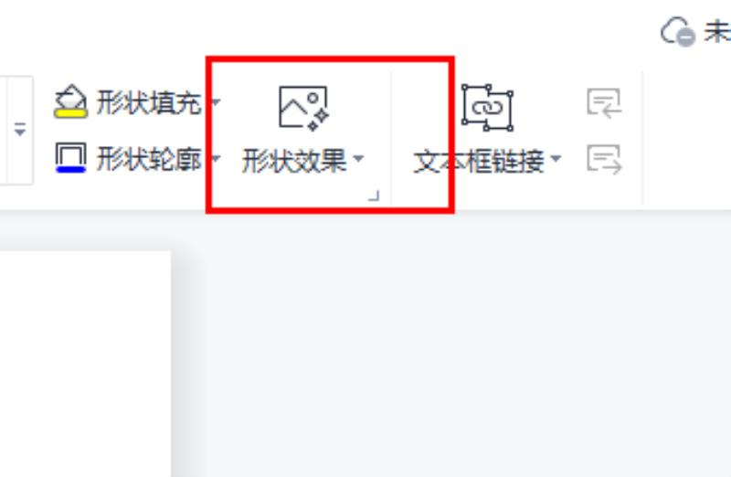Apply the blue outline color bar

(x=70, y=169)
